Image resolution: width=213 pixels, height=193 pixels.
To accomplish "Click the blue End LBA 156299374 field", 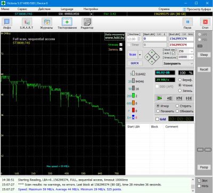I will coord(181,39).
